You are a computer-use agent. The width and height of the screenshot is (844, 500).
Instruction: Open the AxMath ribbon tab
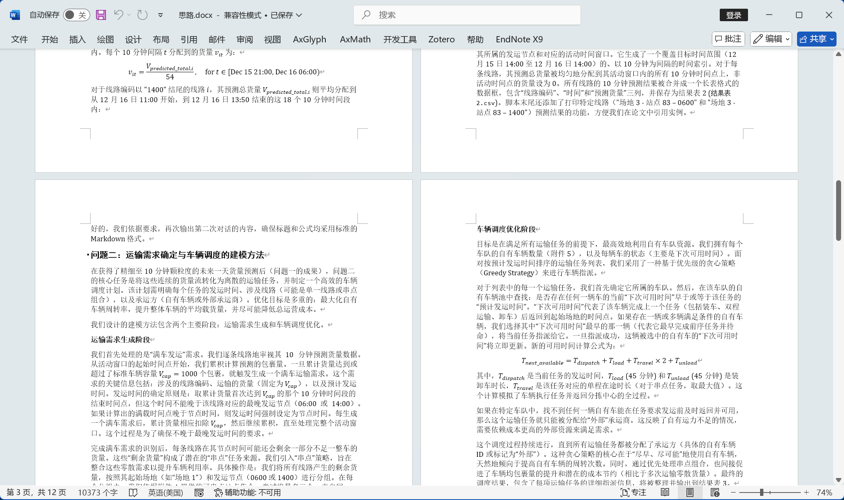(355, 39)
